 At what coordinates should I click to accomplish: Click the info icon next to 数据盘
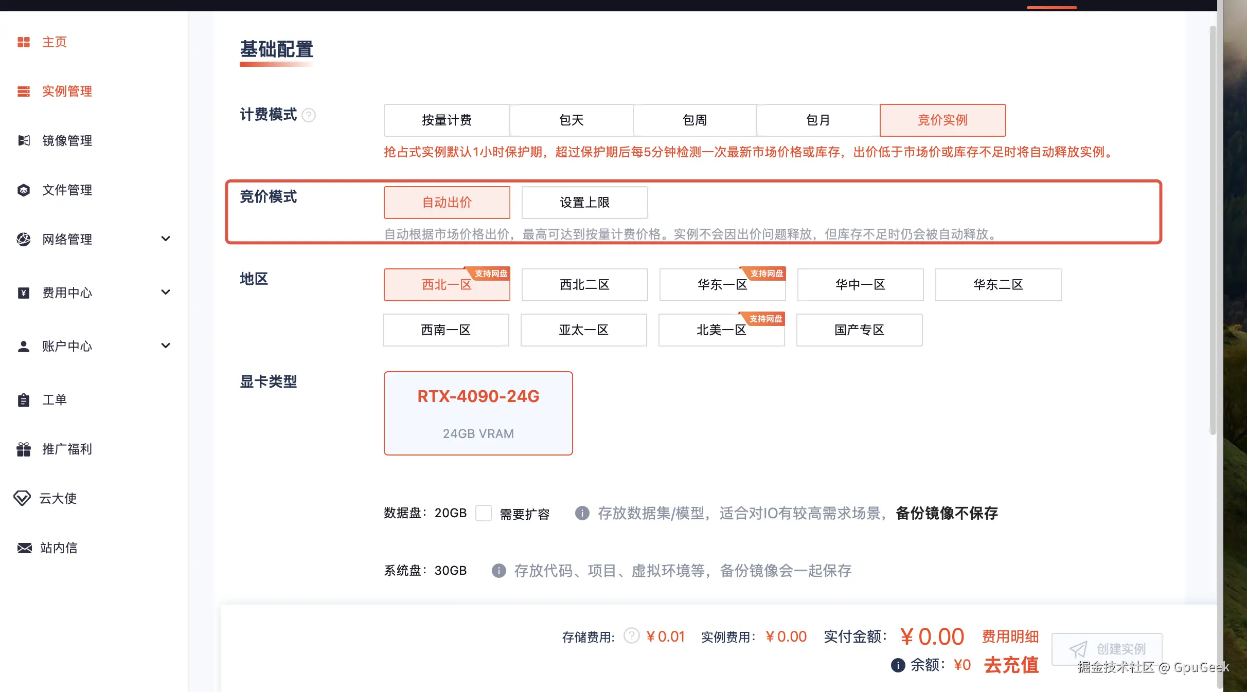click(582, 513)
